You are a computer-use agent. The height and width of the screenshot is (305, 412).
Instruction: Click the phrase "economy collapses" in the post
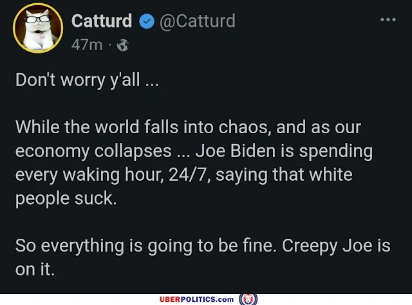93,152
